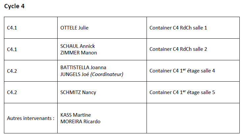Place cursor on MOREIRA Ricardo
This screenshot has width=245, height=138.
[x=80, y=122]
